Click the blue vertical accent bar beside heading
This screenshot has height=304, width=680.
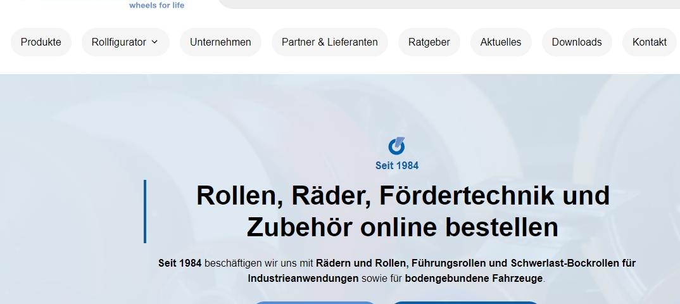click(x=145, y=211)
